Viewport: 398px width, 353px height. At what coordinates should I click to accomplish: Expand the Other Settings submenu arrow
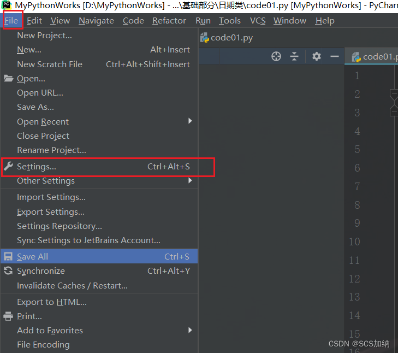click(x=190, y=181)
